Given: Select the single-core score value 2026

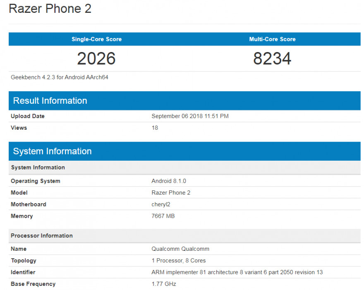Looking at the screenshot, I should [x=96, y=59].
